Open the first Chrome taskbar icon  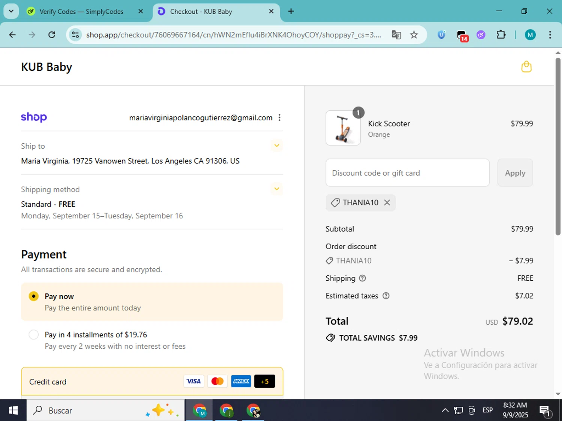[x=199, y=411]
